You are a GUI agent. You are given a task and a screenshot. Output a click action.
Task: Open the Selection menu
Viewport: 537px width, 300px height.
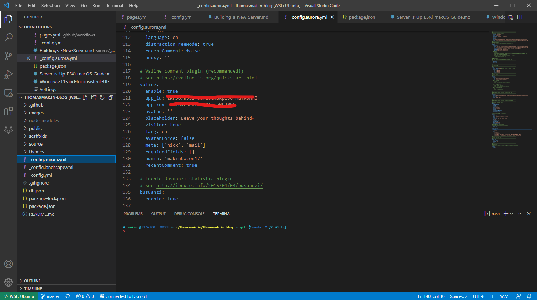pos(50,5)
